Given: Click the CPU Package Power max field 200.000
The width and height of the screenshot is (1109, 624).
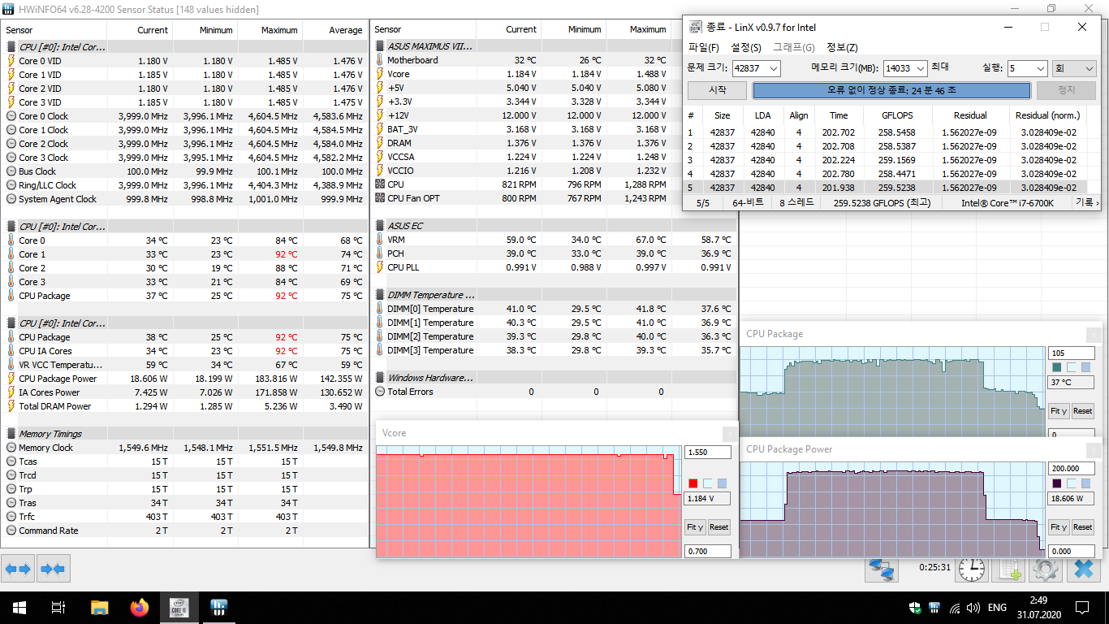Looking at the screenshot, I should pos(1072,468).
